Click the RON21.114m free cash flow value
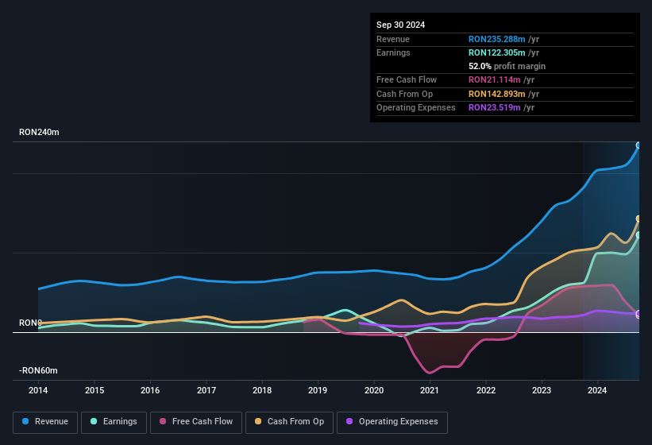 495,79
